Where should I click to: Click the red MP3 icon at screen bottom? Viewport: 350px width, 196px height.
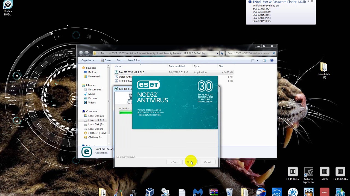coord(325,192)
